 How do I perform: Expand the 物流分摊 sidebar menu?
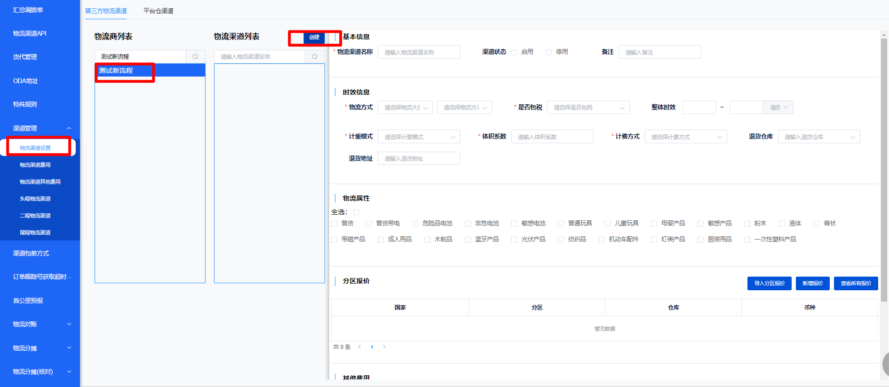click(69, 348)
